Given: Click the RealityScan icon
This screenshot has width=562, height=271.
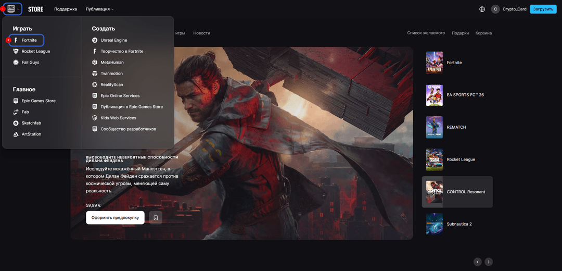Looking at the screenshot, I should tap(95, 85).
